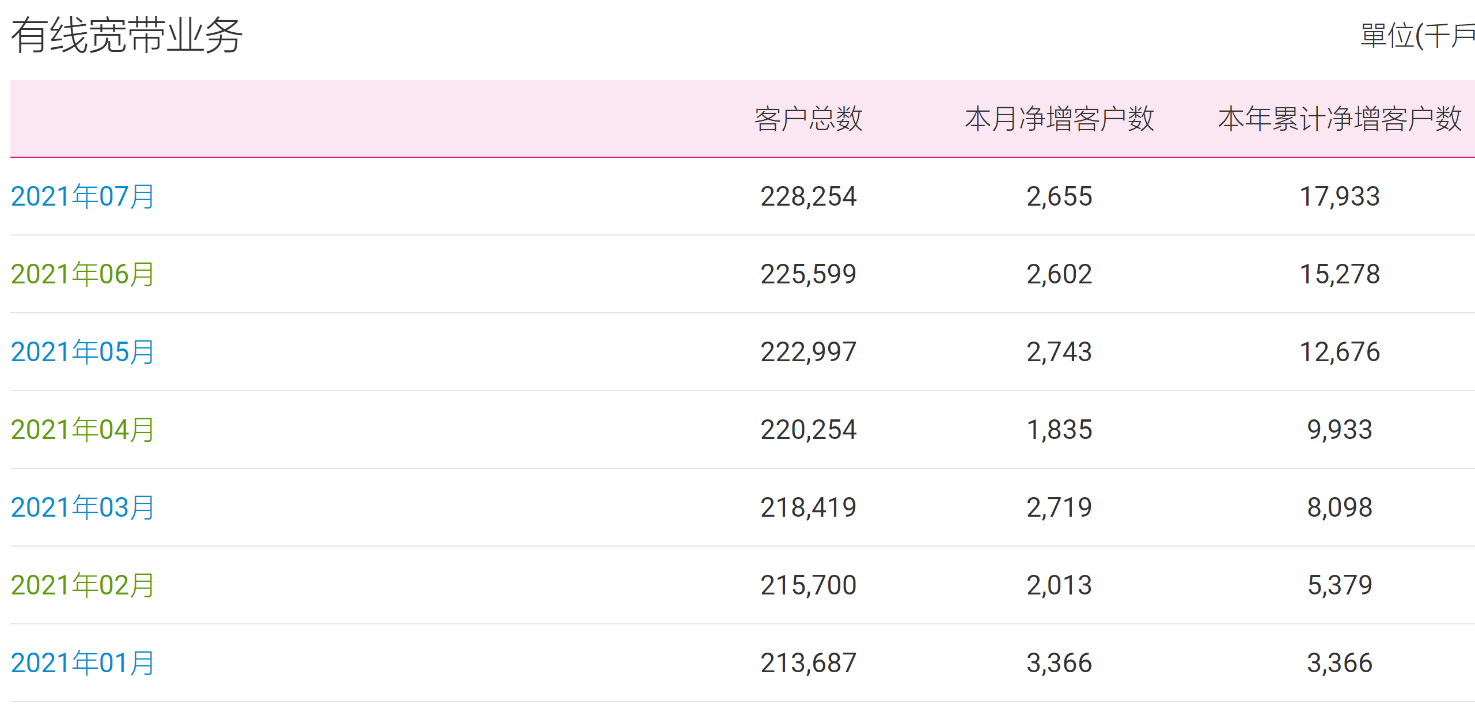1475x716 pixels.
Task: Select the 215,700 February total cell
Action: coord(808,585)
